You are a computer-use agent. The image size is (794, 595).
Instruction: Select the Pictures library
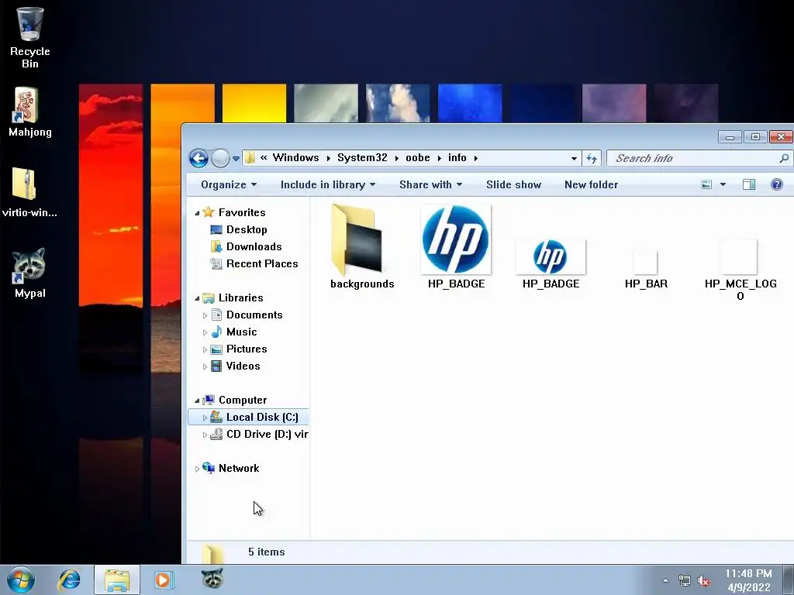(246, 349)
